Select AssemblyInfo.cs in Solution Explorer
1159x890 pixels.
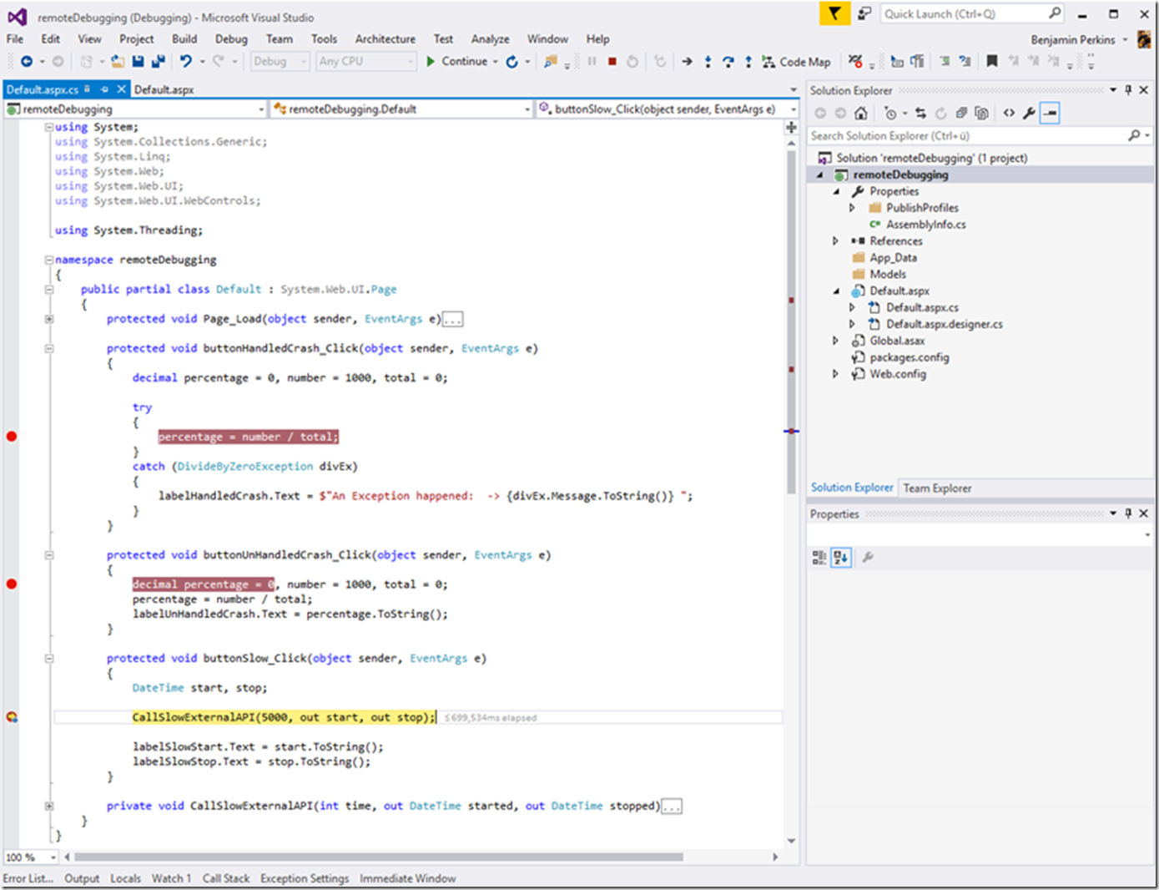pyautogui.click(x=925, y=225)
